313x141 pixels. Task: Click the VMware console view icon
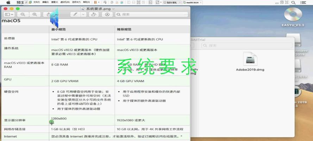pos(150,2)
